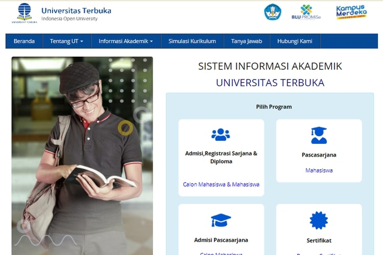
Task: Click the Universitas Terbuka logo icon
Action: pyautogui.click(x=25, y=13)
